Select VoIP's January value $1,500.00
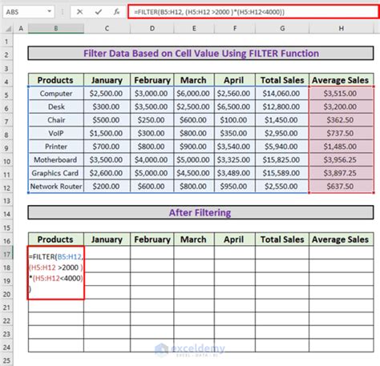The height and width of the screenshot is (366, 380). (x=107, y=133)
